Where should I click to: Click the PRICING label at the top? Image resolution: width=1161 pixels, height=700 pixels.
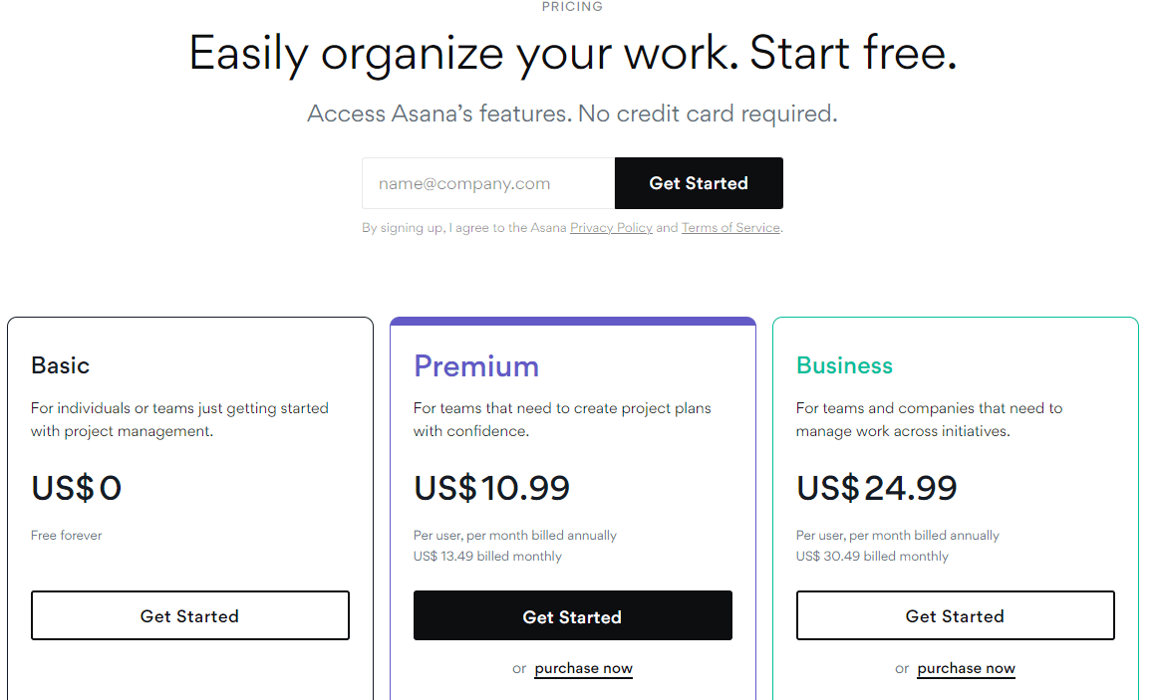pos(573,7)
